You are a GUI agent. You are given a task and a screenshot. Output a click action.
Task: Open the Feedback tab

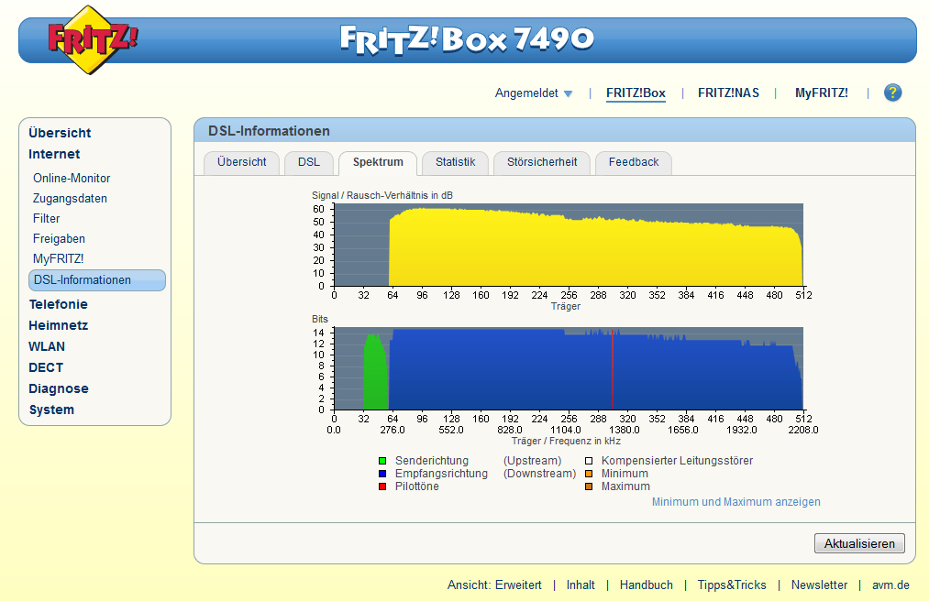tap(634, 163)
